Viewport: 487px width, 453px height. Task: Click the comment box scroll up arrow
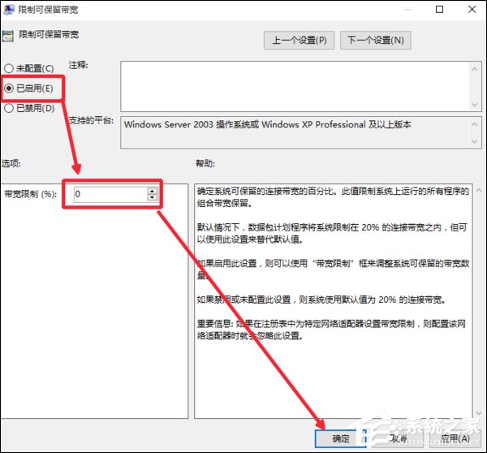coord(475,69)
